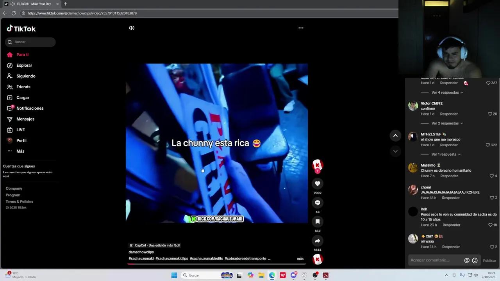This screenshot has width=500, height=281.
Task: Share the video with the arrow icon
Action: click(x=318, y=241)
